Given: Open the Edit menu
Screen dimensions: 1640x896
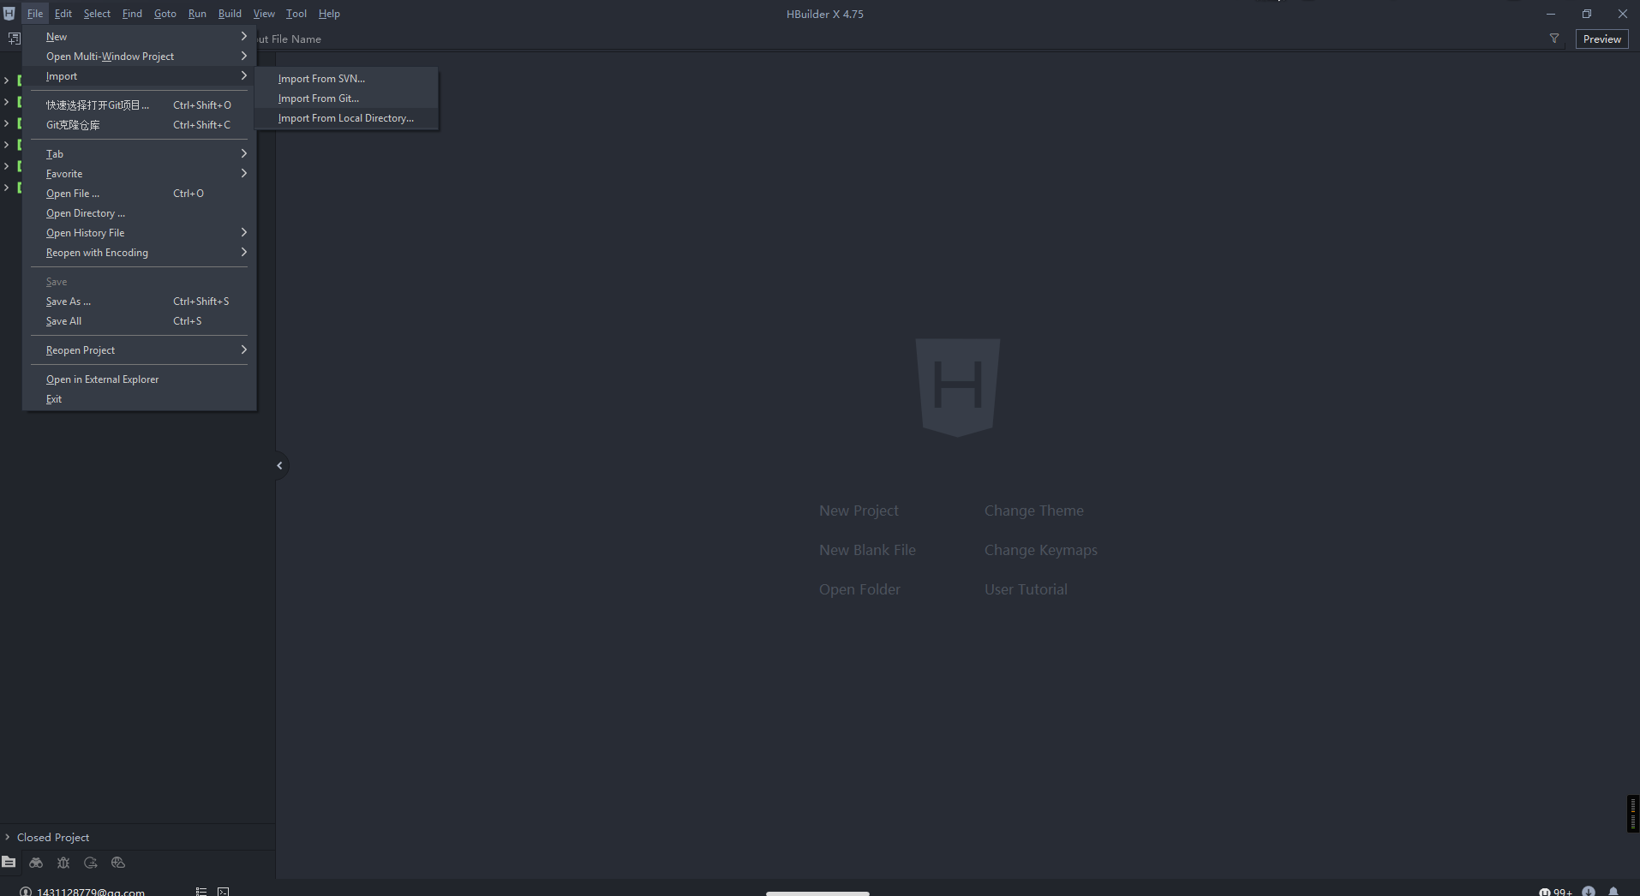Looking at the screenshot, I should (x=63, y=14).
